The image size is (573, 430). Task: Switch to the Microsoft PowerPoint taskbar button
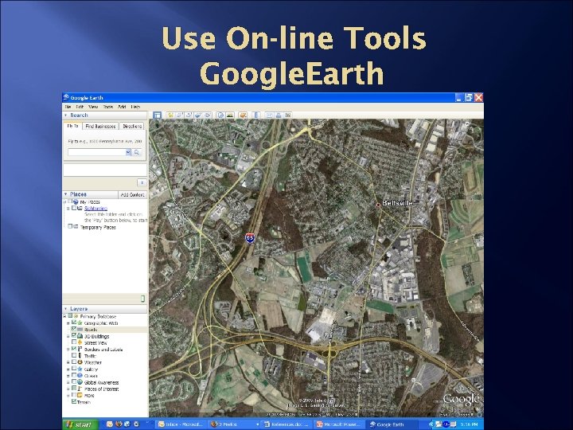(338, 424)
